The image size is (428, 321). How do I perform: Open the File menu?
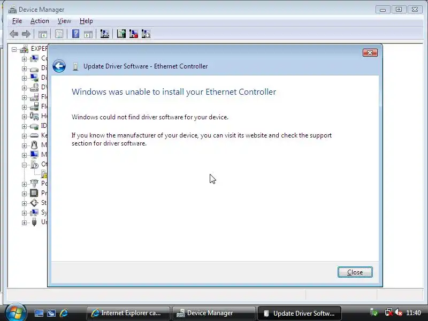(x=17, y=21)
